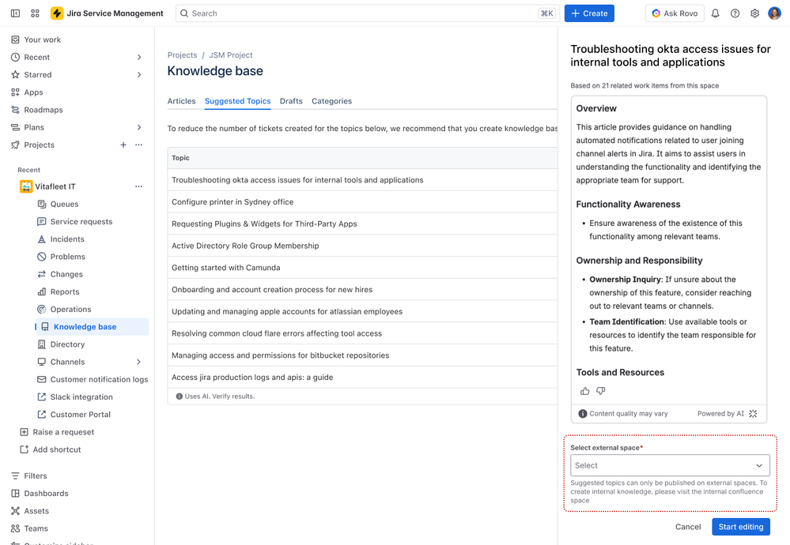Expand the Channels chevron
Image resolution: width=790 pixels, height=545 pixels.
138,362
